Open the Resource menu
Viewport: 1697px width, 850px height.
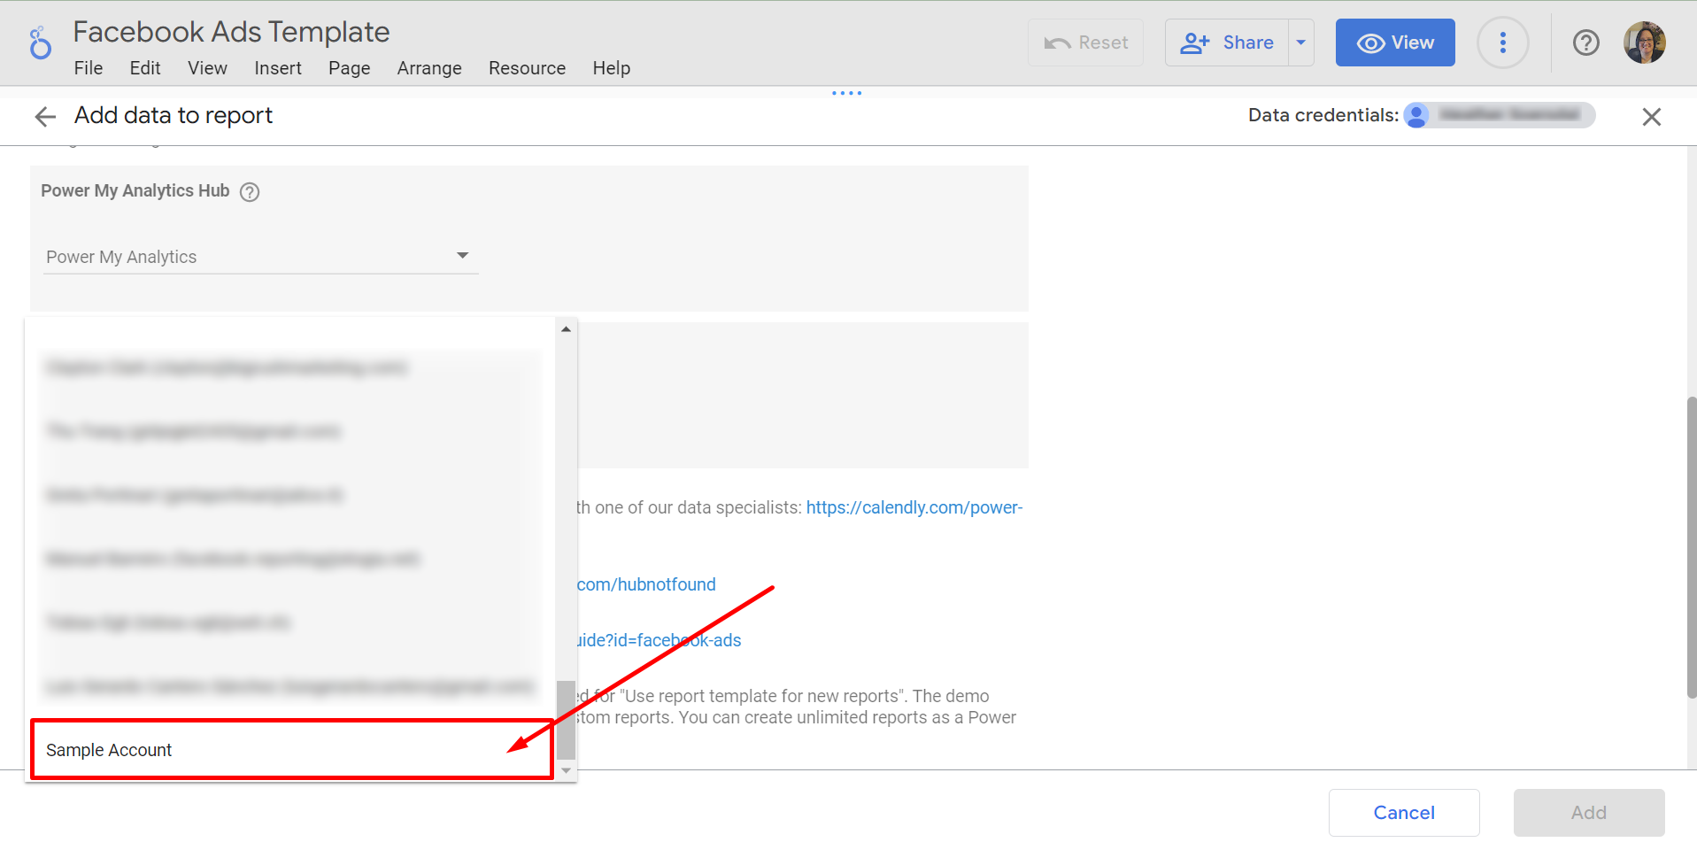pos(527,68)
